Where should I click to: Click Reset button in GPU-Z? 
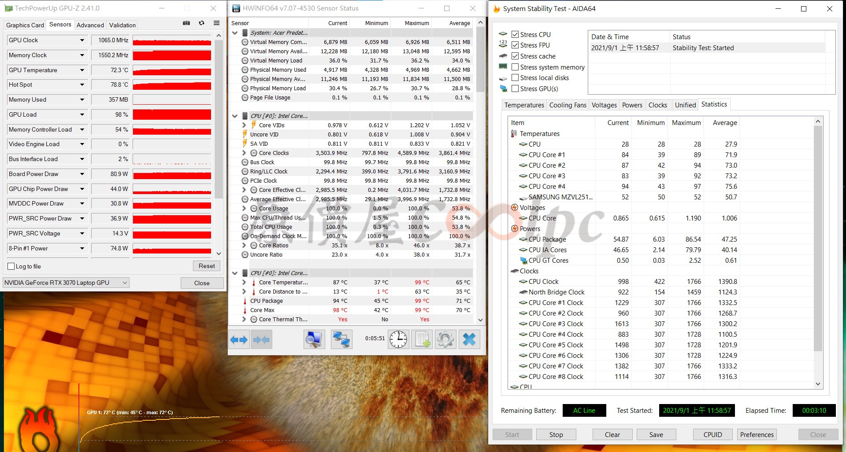[x=207, y=266]
